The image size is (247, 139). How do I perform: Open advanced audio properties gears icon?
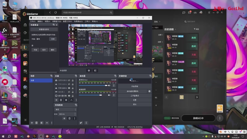(81, 123)
